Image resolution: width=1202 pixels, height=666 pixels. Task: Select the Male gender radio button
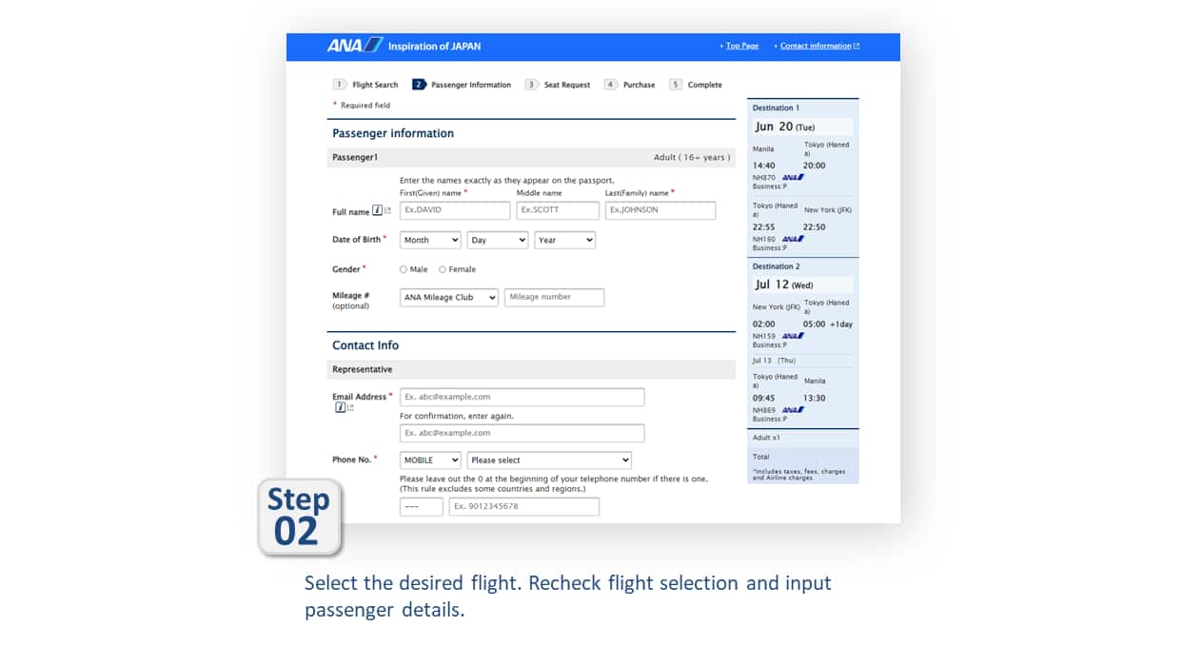tap(403, 269)
